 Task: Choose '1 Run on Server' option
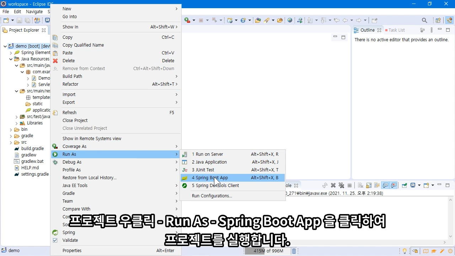tap(232, 154)
